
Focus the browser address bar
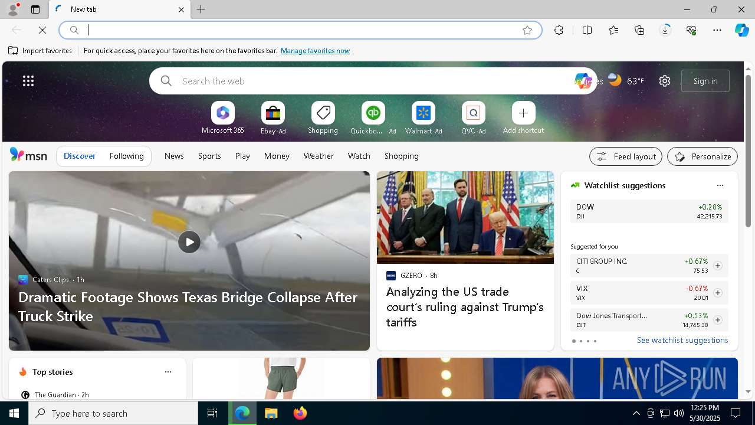pos(301,30)
